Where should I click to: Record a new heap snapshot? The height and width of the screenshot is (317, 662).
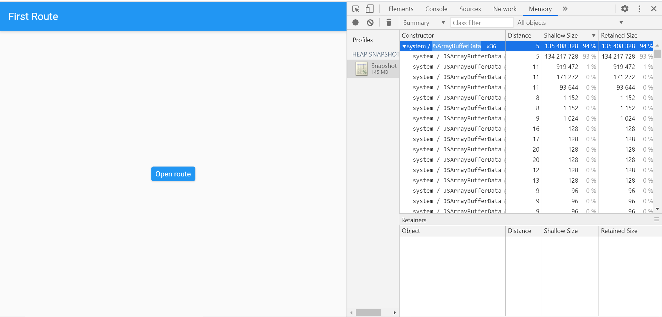pyautogui.click(x=355, y=22)
